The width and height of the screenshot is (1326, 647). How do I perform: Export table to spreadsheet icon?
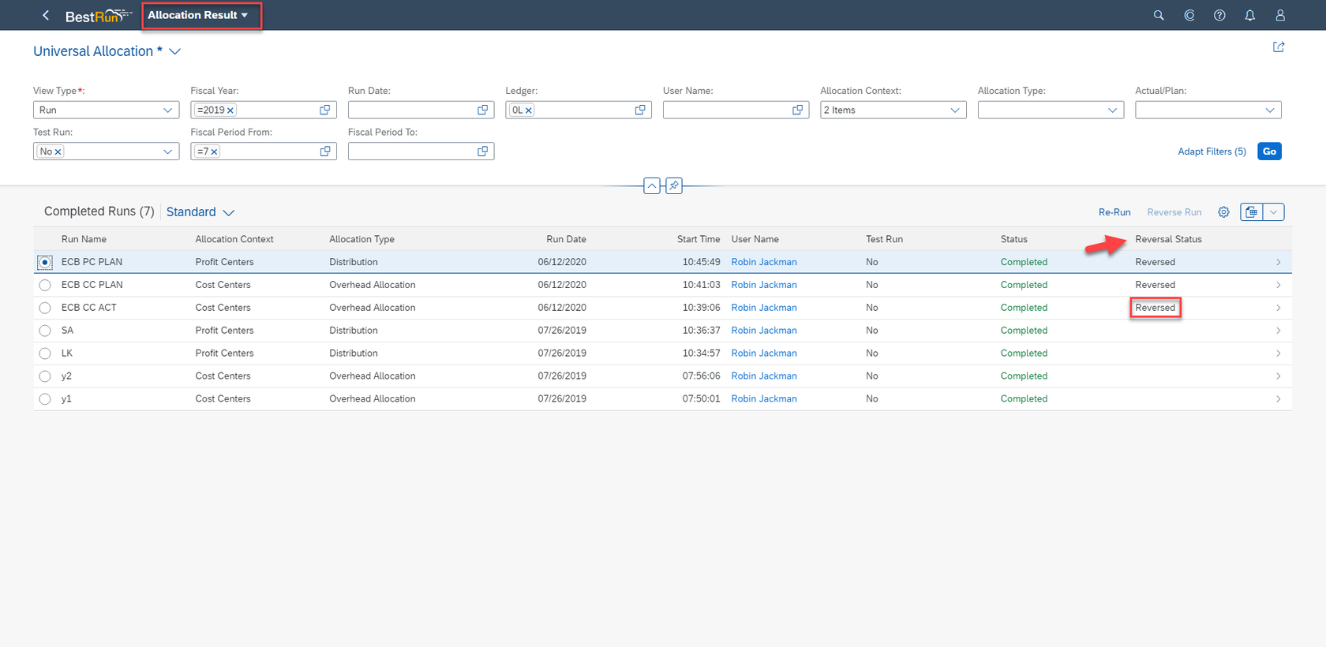1252,211
